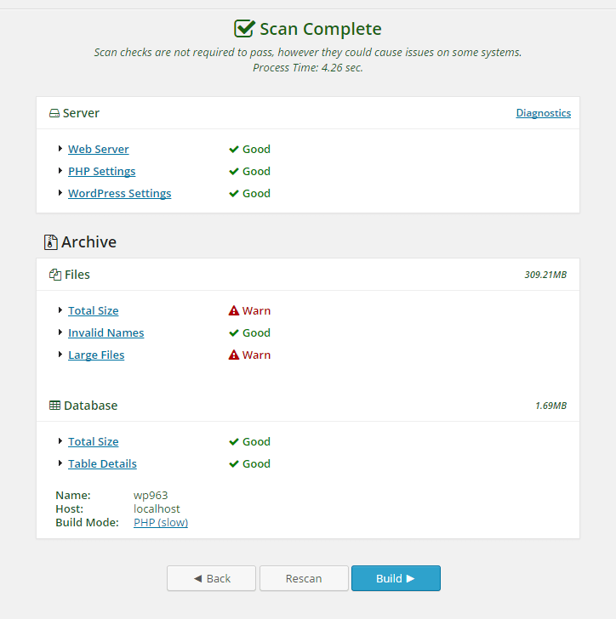Go back with the Back button

(x=211, y=578)
